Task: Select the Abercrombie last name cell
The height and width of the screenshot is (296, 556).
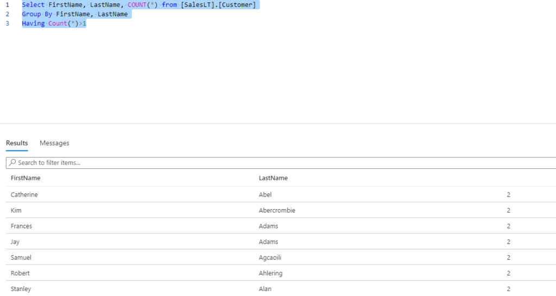Action: [x=277, y=210]
